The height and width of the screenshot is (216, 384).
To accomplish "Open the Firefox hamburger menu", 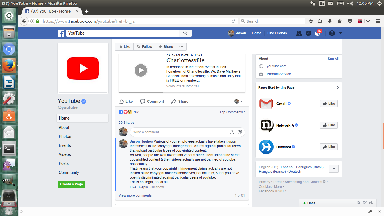I will [378, 21].
